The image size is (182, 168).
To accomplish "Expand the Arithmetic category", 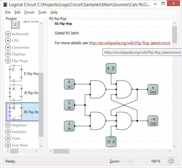I will point(8,34).
